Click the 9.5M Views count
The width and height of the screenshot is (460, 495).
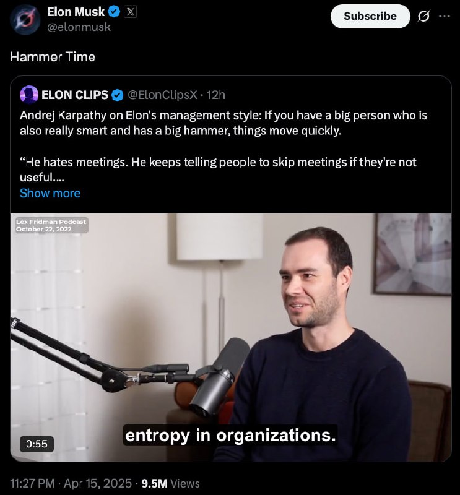[171, 483]
